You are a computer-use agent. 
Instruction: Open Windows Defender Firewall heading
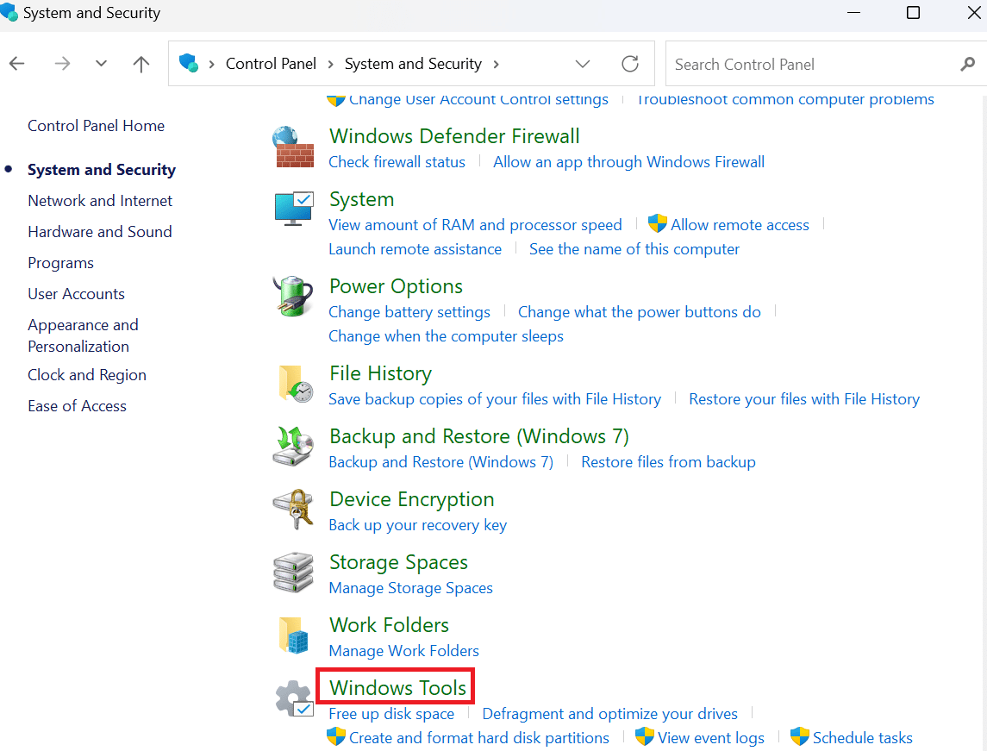point(454,136)
